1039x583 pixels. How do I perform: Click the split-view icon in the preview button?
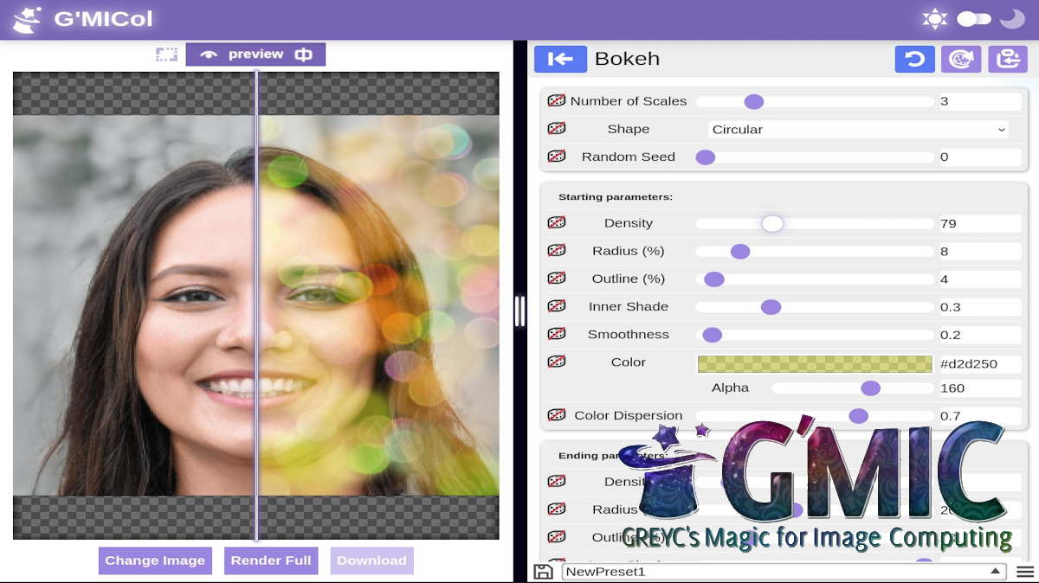tap(303, 54)
